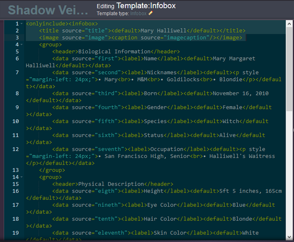
Task: Click the 'seventh' source value
Action: (x=109, y=149)
